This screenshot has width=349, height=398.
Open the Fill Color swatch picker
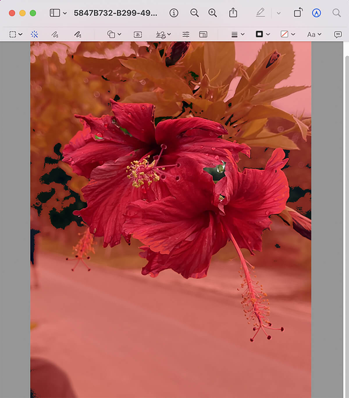tap(288, 34)
